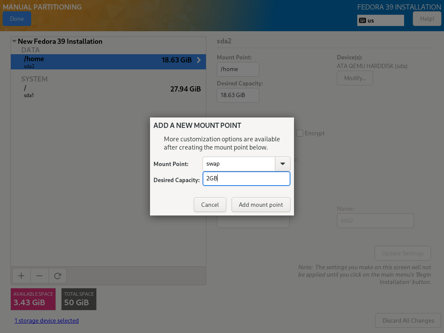The width and height of the screenshot is (444, 333).
Task: Open Help! in the top corner
Action: point(427,19)
